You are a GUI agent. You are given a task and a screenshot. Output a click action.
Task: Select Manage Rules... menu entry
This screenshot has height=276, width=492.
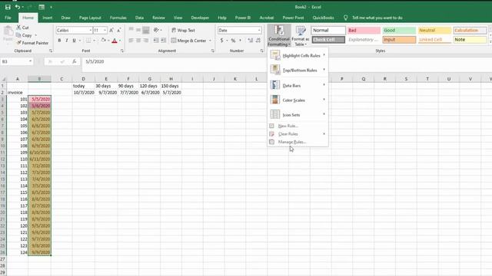298,142
